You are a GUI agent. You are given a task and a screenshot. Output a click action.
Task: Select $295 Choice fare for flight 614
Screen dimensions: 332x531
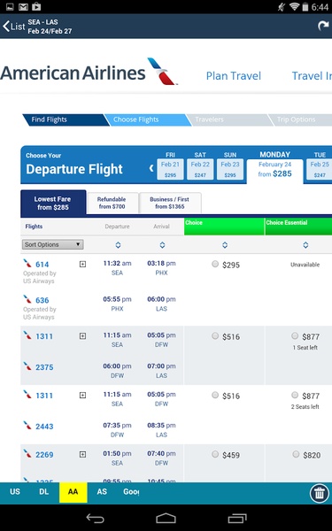click(x=215, y=264)
